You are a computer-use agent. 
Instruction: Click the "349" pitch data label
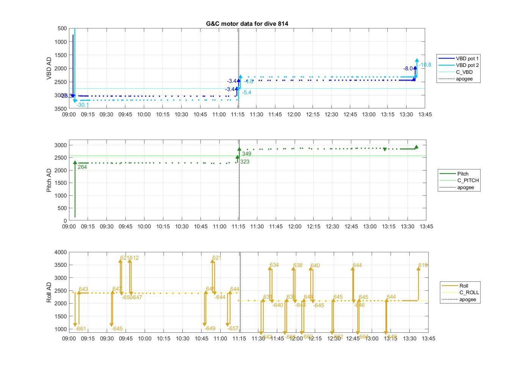(x=247, y=154)
